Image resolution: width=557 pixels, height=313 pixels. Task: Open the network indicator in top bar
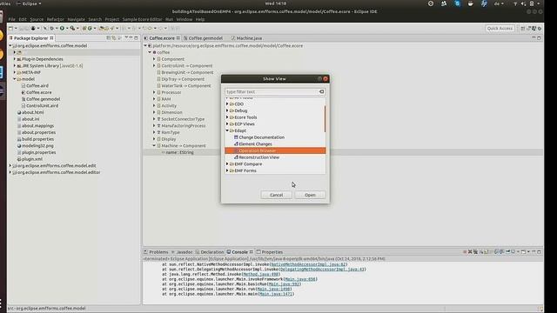point(515,3)
